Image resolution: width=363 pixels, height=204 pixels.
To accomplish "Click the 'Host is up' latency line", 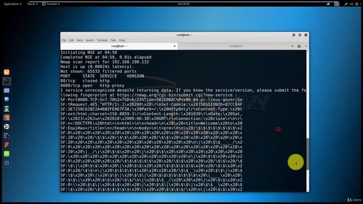I will (97, 67).
